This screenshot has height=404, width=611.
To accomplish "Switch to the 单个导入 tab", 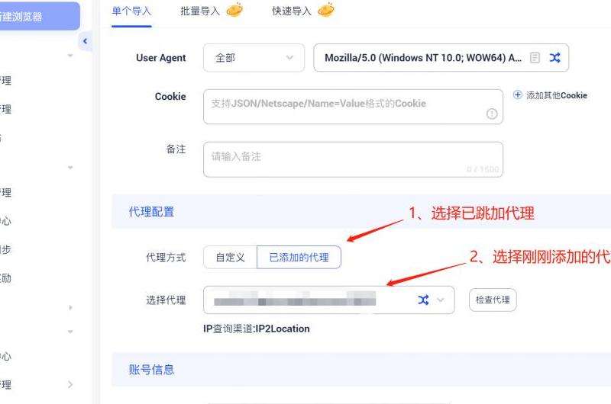I will tap(131, 11).
